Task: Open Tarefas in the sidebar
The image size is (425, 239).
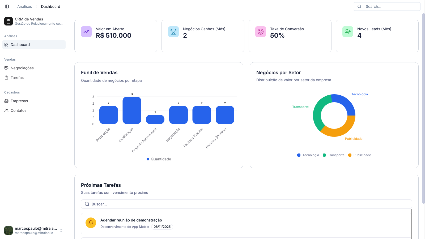Action: 17,78
